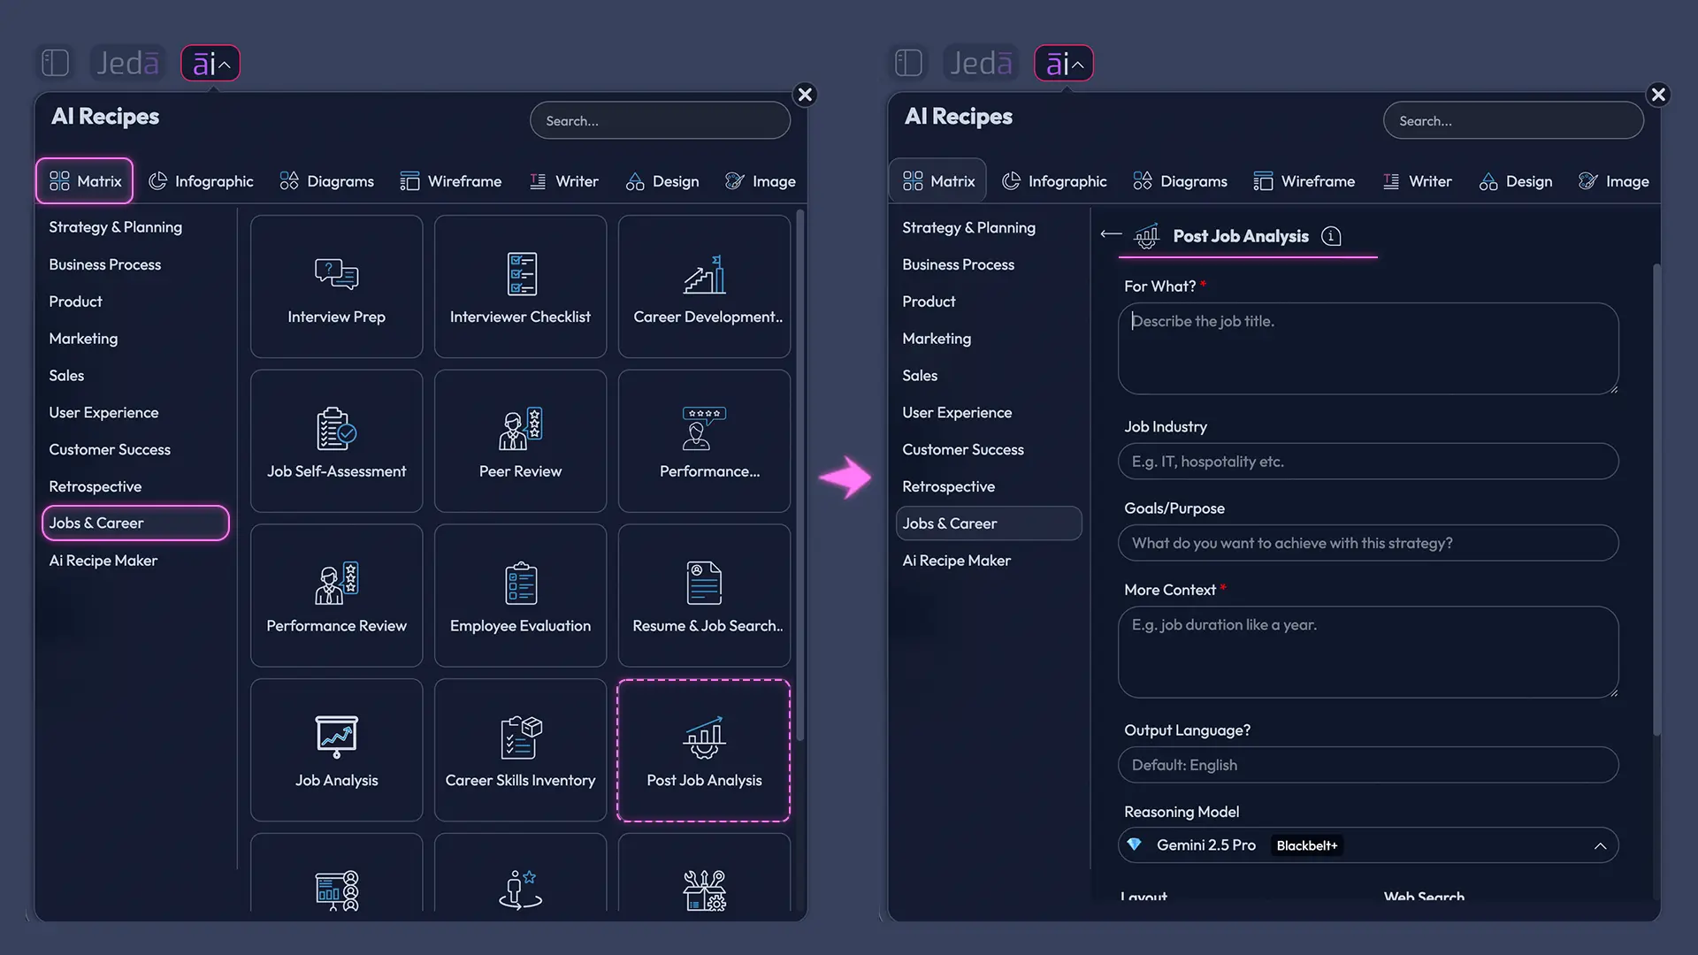Click the right panel Search field

point(1513,120)
